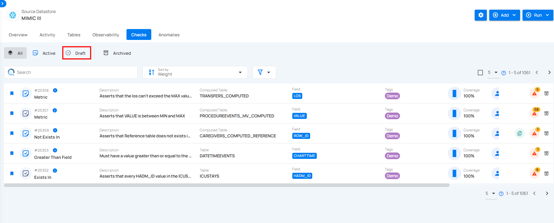
Task: Expand the sidebar with top-left arrow
Action: [x=2, y=4]
